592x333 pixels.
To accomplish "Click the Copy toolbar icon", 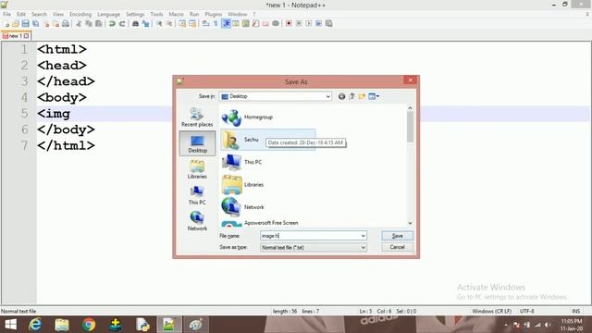I will click(89, 23).
